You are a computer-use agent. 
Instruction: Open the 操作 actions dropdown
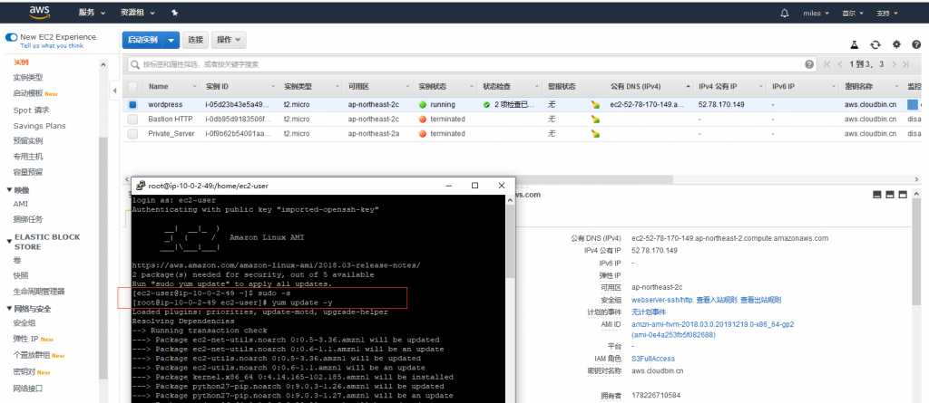click(x=229, y=40)
